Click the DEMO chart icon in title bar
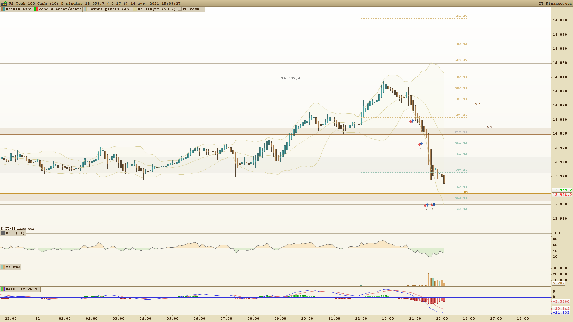Image resolution: width=573 pixels, height=322 pixels. click(4, 4)
